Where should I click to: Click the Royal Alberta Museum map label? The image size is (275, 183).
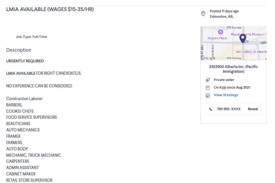pos(248,34)
